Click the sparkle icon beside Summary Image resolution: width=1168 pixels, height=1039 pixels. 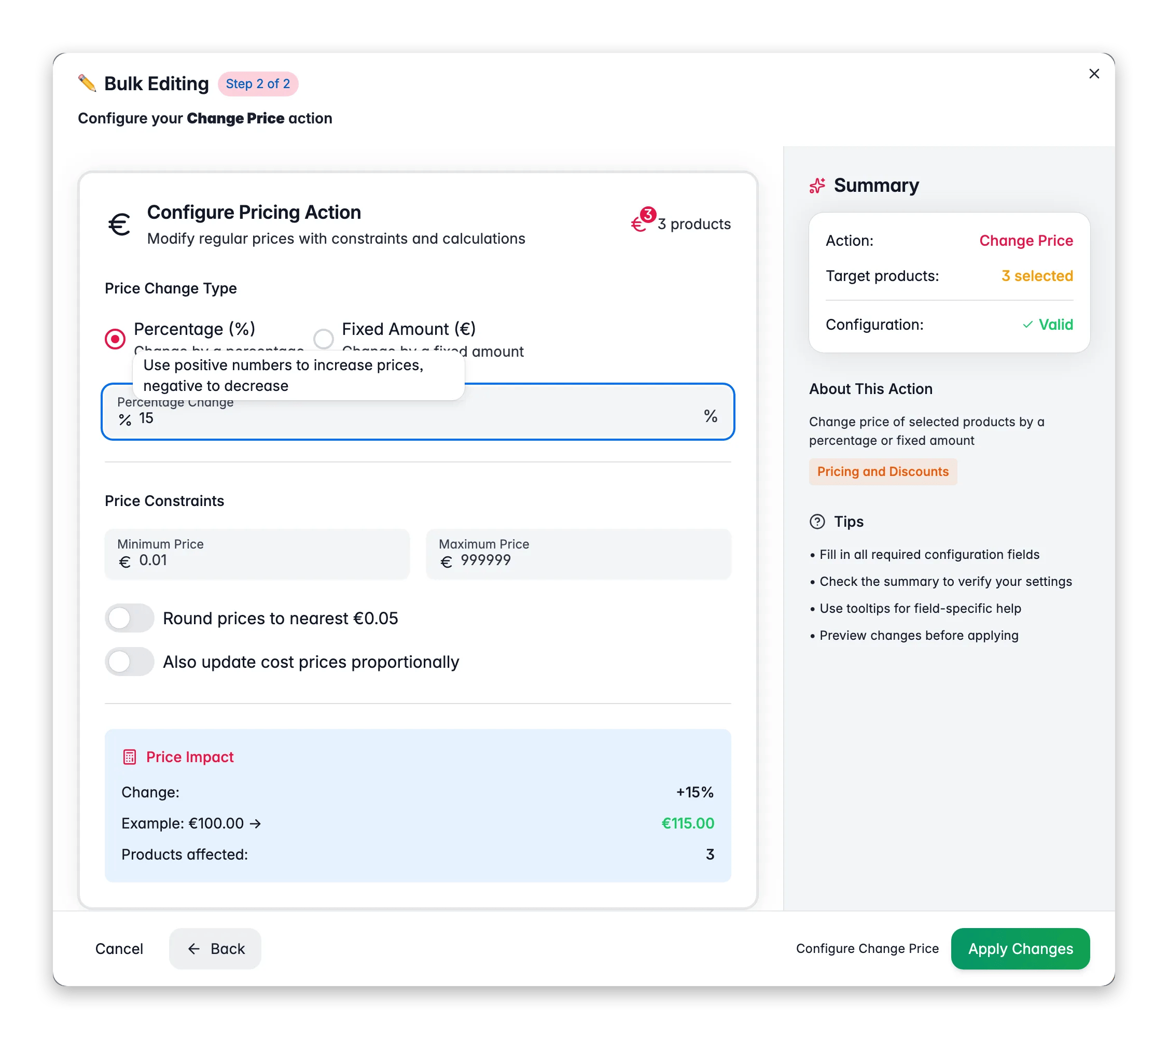817,186
